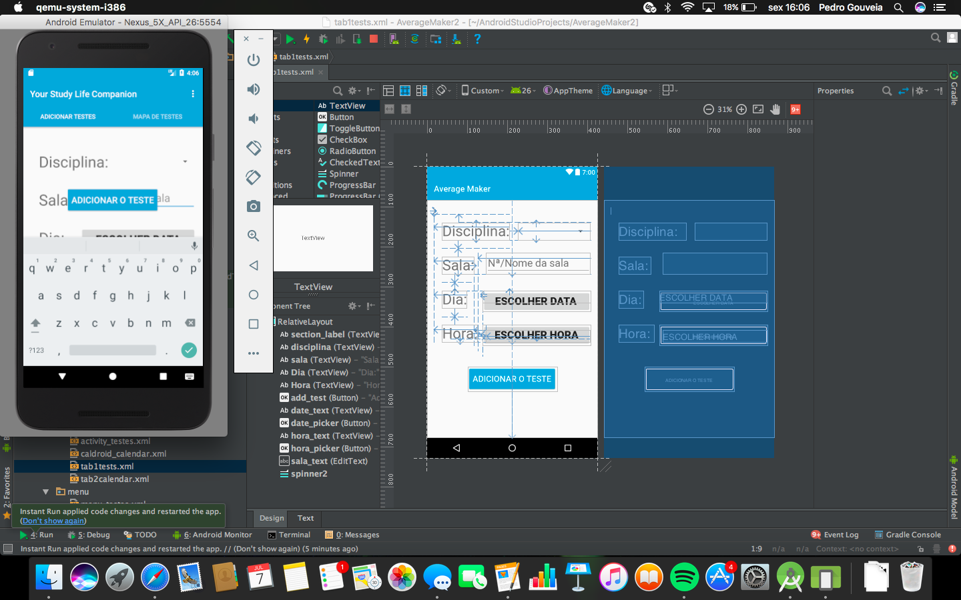Image resolution: width=961 pixels, height=600 pixels.
Task: Open the Android Monitor tool window
Action: pyautogui.click(x=212, y=535)
